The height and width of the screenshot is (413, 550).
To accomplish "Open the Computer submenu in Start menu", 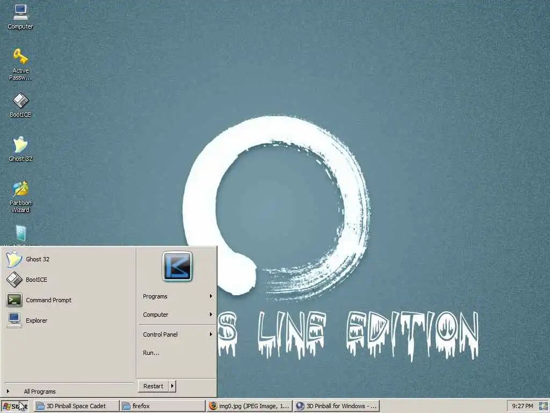I will [177, 315].
